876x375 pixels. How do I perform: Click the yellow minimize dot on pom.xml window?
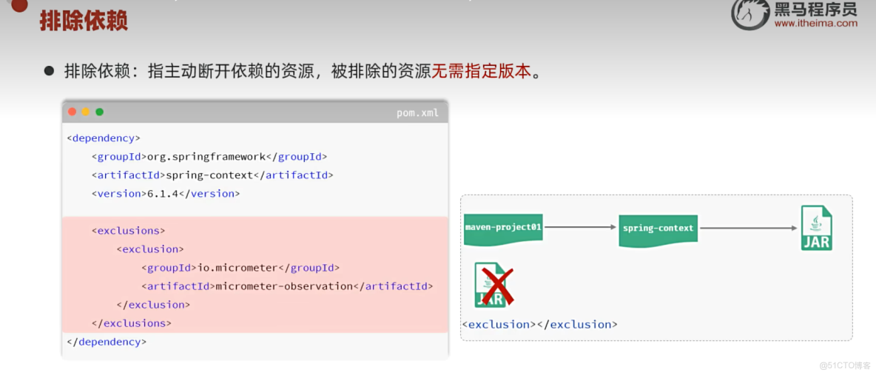click(x=86, y=112)
